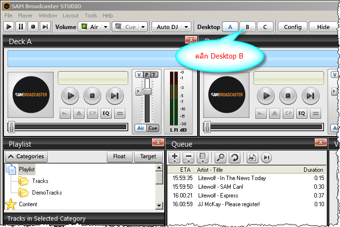
Task: Click Queue shuffle refresh icon
Action: [x=235, y=157]
